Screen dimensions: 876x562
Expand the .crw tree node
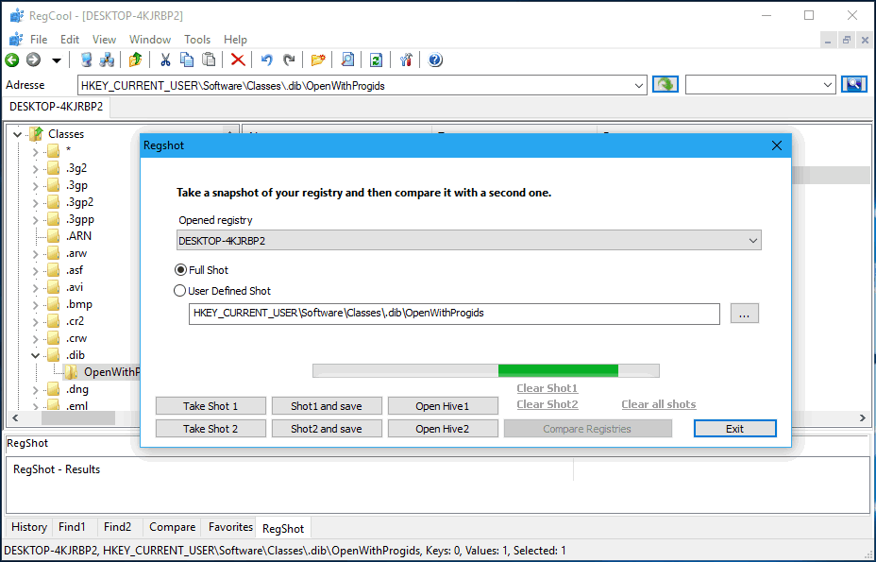(35, 339)
